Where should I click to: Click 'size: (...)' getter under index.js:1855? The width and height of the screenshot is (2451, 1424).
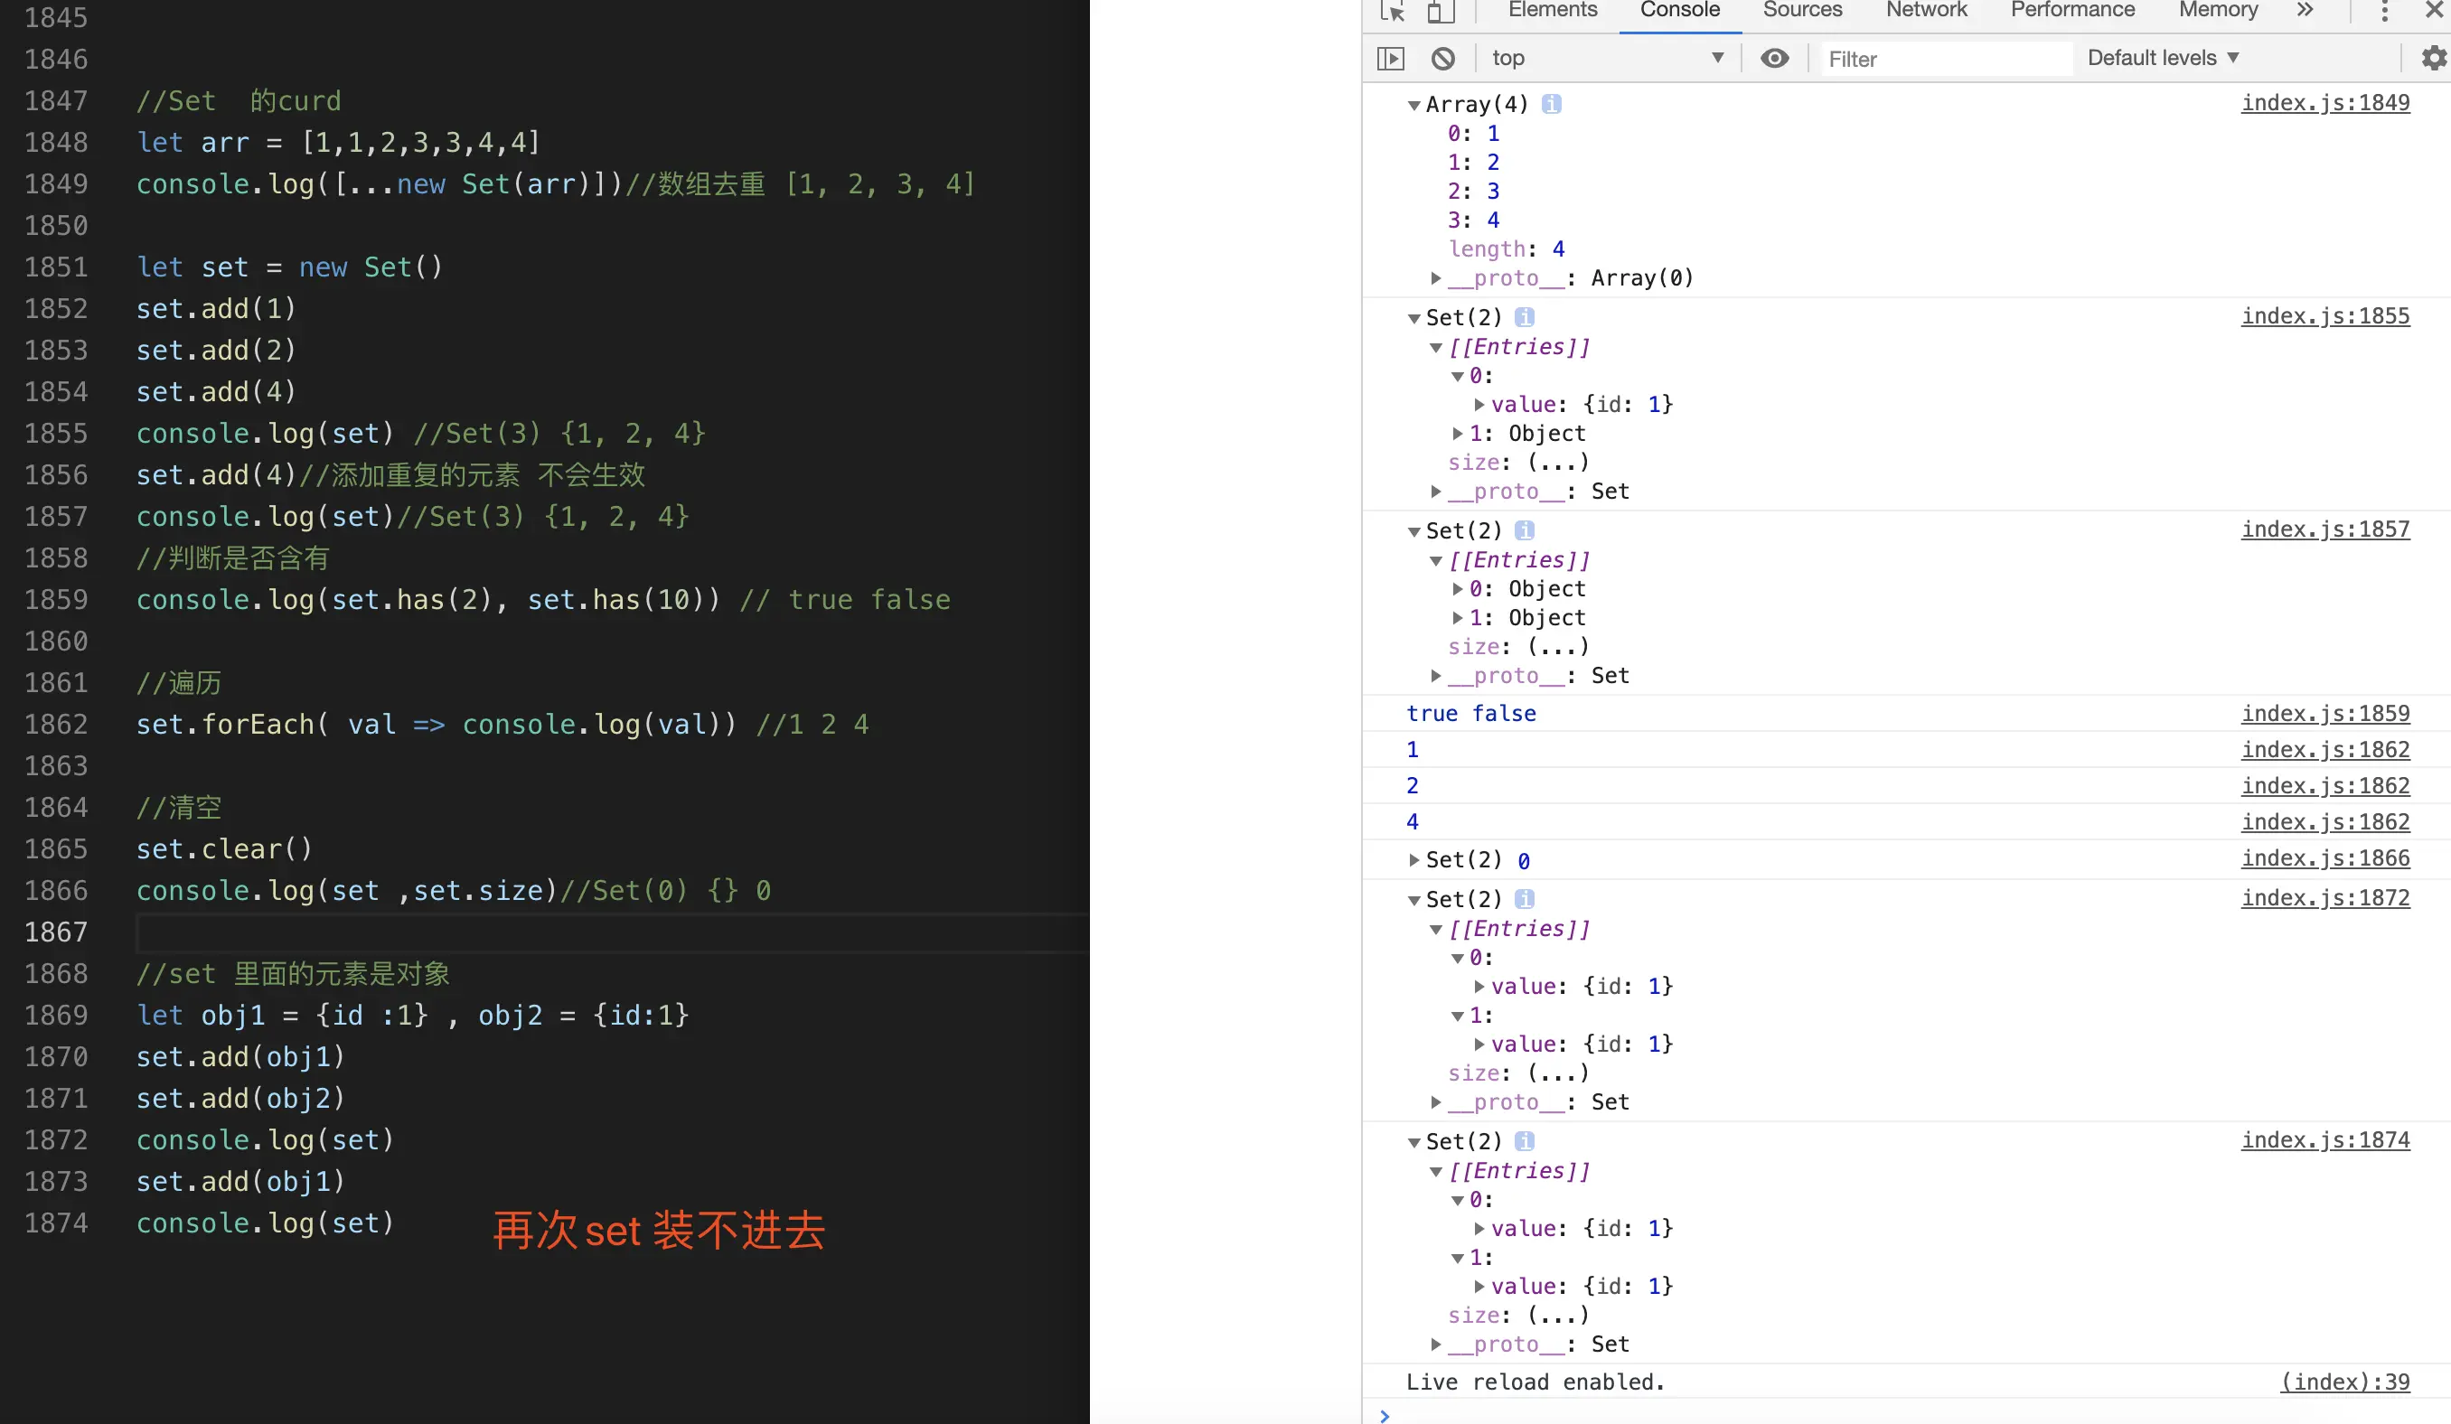click(x=1517, y=463)
